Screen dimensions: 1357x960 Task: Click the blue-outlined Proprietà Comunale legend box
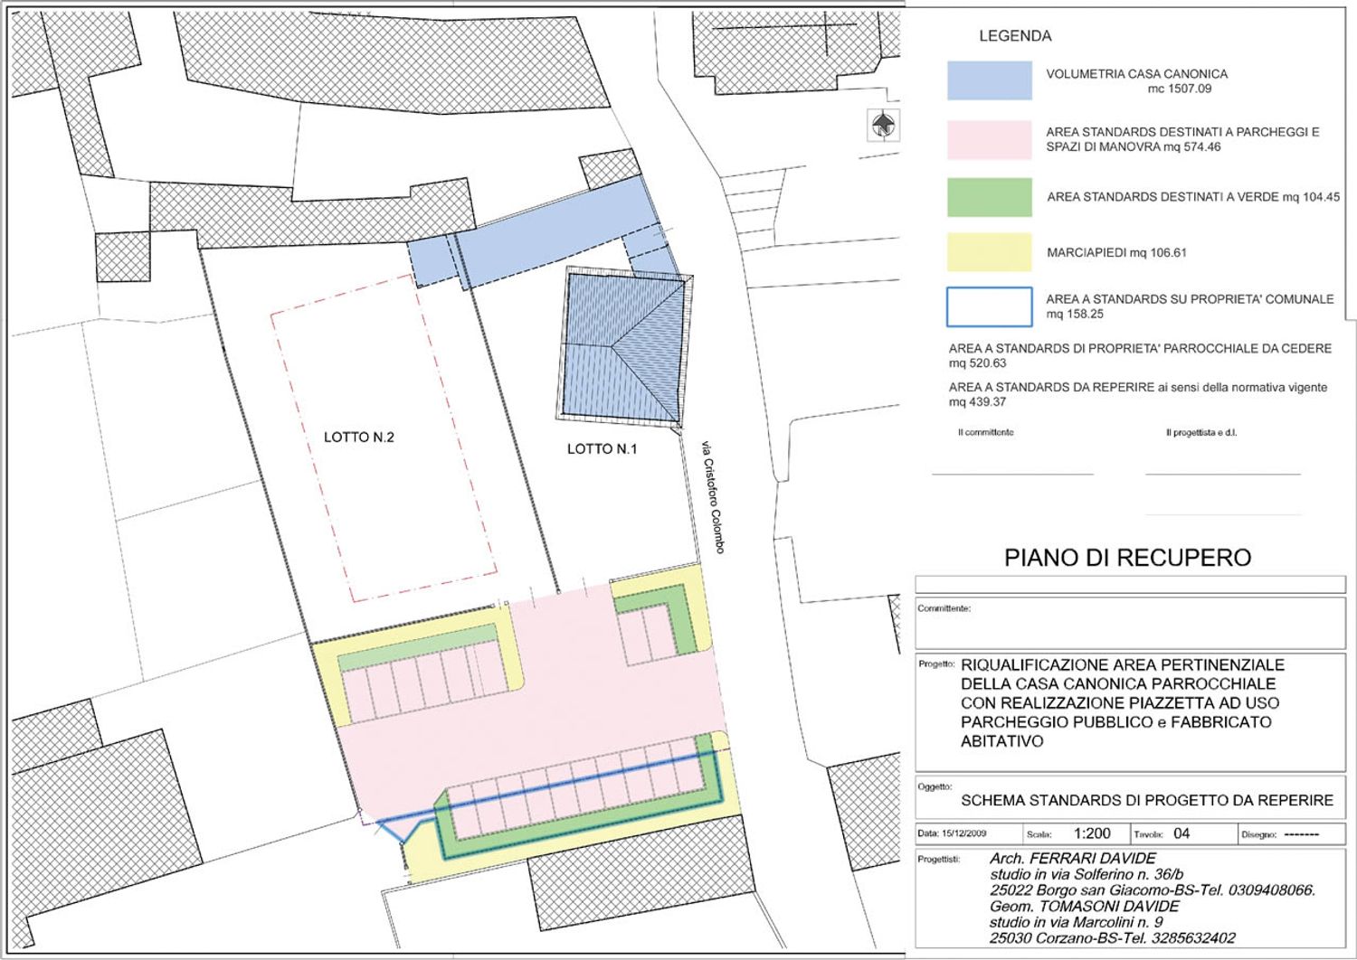tap(989, 306)
